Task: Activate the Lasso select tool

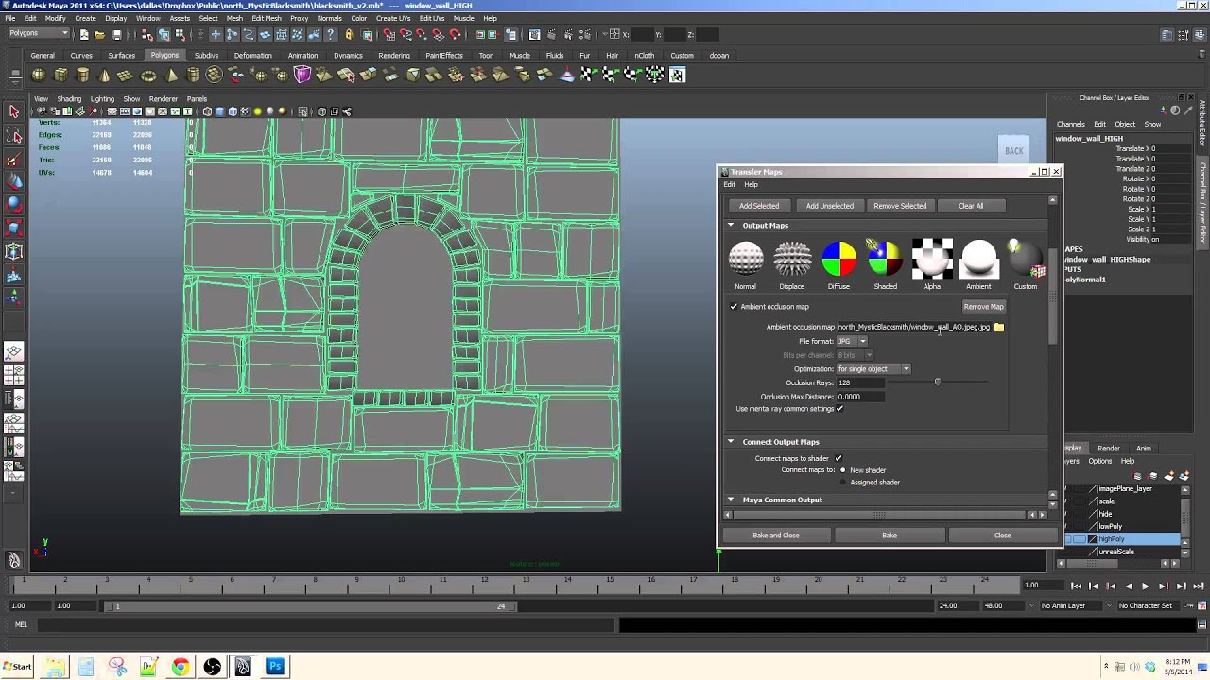Action: tap(14, 136)
